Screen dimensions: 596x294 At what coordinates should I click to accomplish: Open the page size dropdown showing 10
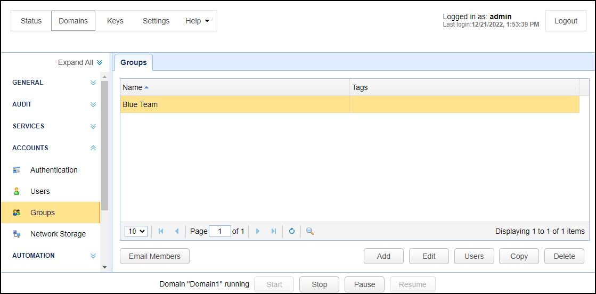pos(136,231)
